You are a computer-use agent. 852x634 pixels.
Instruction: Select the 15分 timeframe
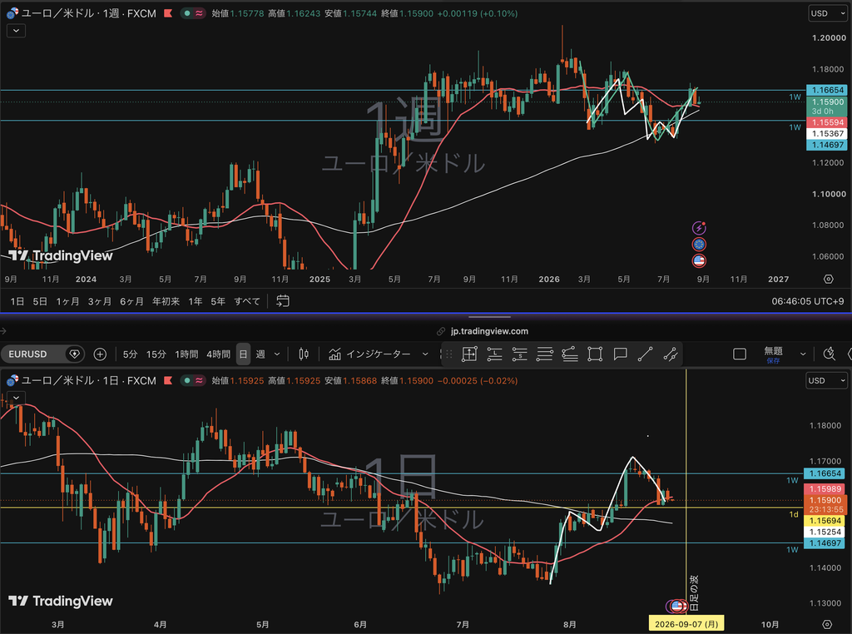click(x=156, y=354)
